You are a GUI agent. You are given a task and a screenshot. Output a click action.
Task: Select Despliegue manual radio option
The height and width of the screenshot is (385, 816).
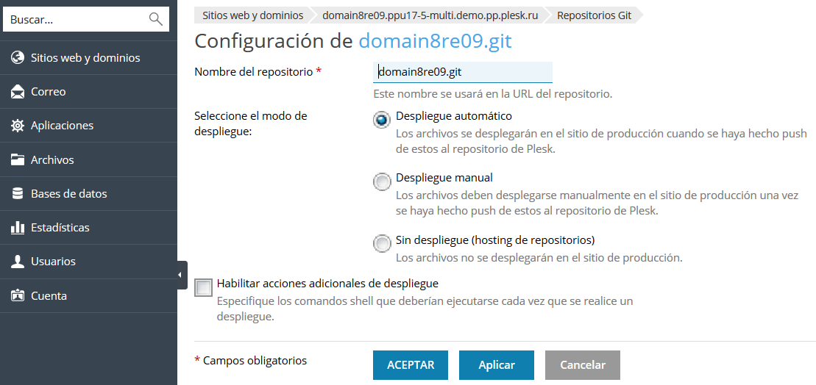pyautogui.click(x=382, y=181)
